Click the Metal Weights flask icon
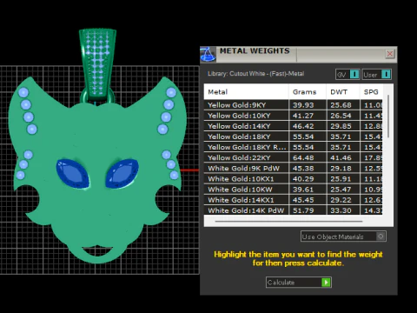This screenshot has width=417, height=313. tap(208, 54)
